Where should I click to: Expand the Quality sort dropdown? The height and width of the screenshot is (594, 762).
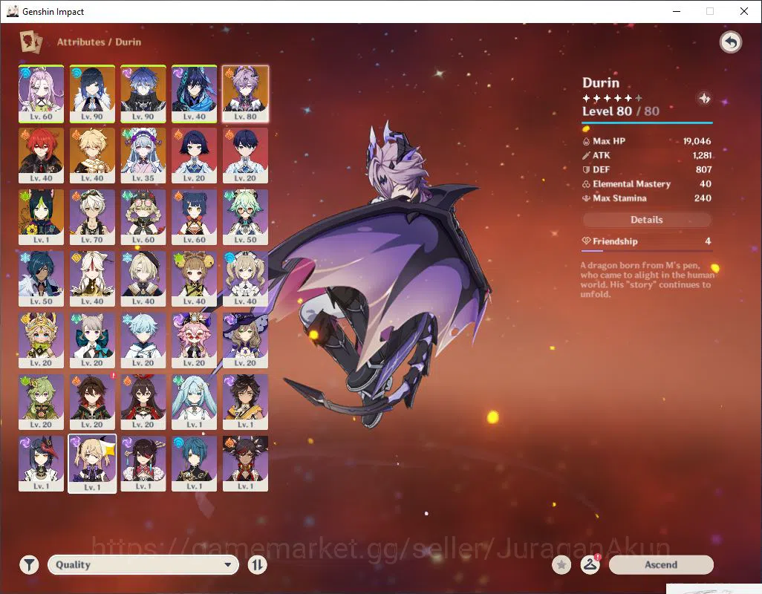pyautogui.click(x=143, y=564)
